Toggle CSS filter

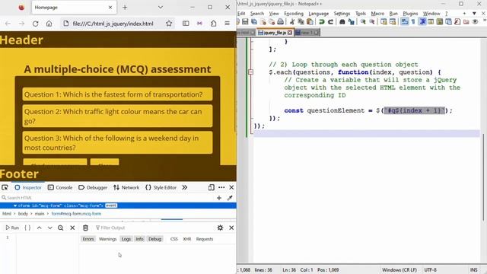pos(174,239)
